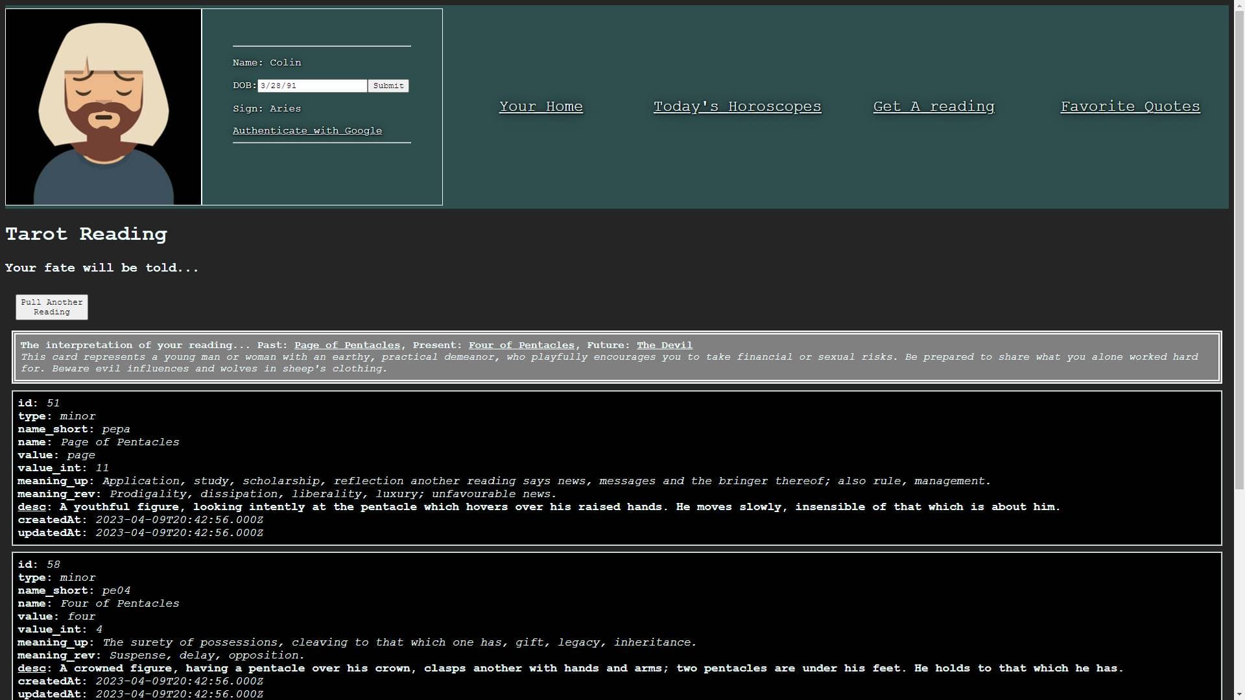Navigate to Get A reading

point(934,106)
